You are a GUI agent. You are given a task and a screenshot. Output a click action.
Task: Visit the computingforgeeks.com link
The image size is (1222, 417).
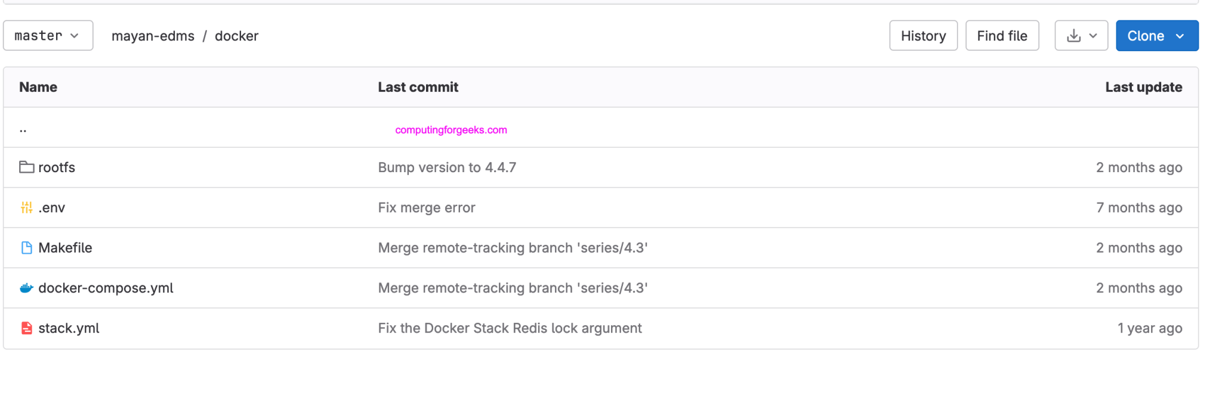[x=450, y=129]
